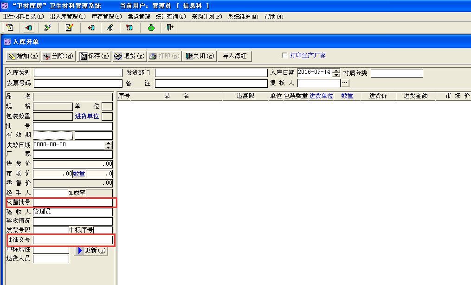This screenshot has width=471, height=285.
Task: Open the 出入库管理(I) menu
Action: (x=68, y=17)
